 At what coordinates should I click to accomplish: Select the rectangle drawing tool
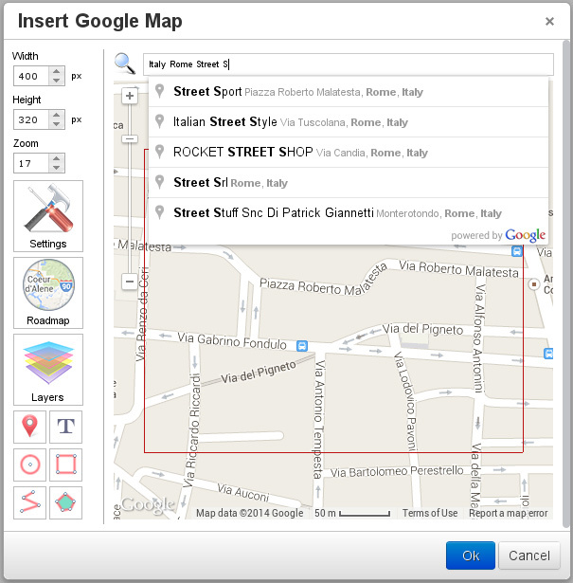(x=66, y=465)
